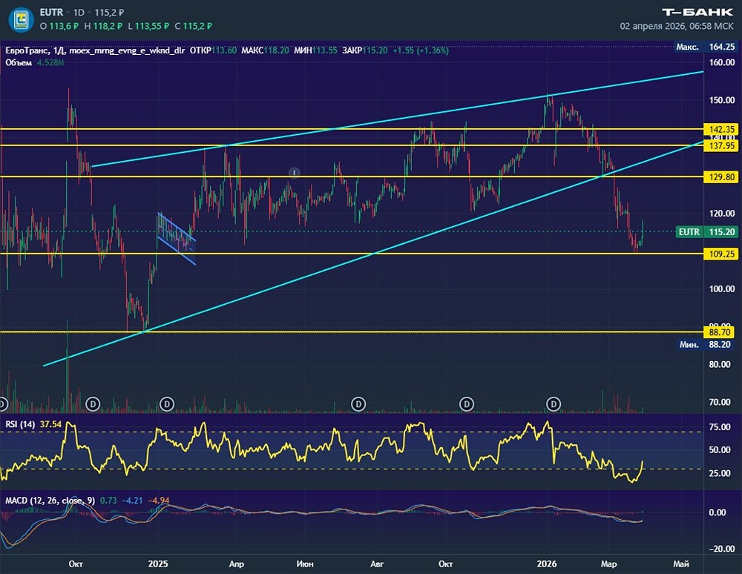This screenshot has width=742, height=574.
Task: Click the dividend marker near October 2025
Action: tap(467, 403)
